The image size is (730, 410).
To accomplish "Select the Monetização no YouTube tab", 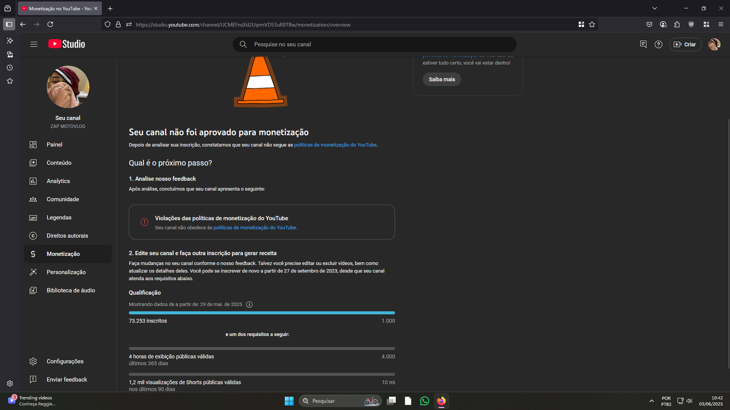I will click(60, 9).
